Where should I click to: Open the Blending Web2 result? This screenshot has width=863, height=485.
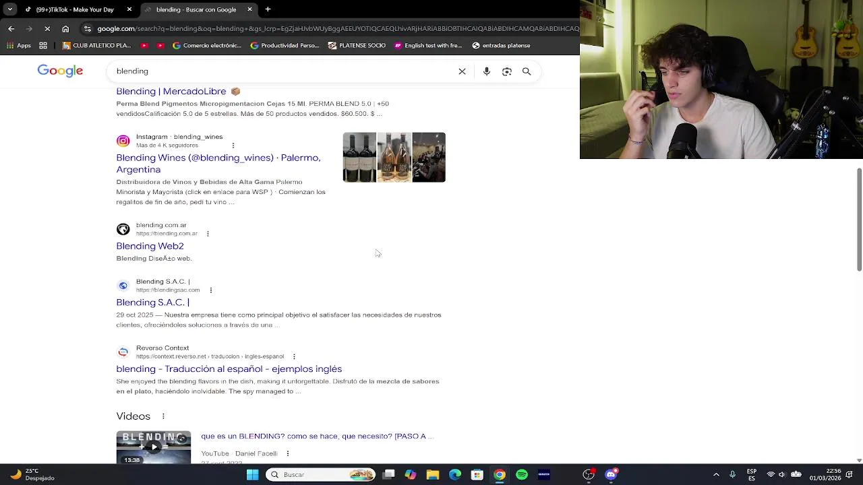point(150,246)
